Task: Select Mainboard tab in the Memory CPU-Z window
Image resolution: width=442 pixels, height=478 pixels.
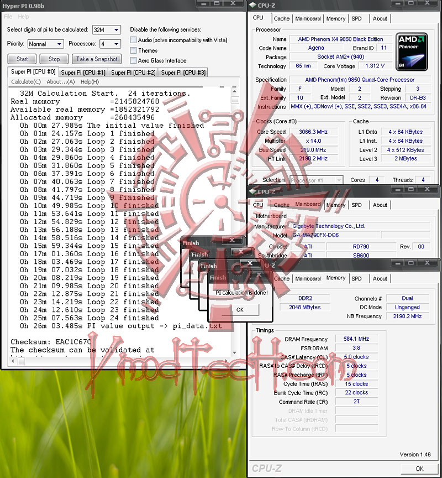Action: (308, 279)
